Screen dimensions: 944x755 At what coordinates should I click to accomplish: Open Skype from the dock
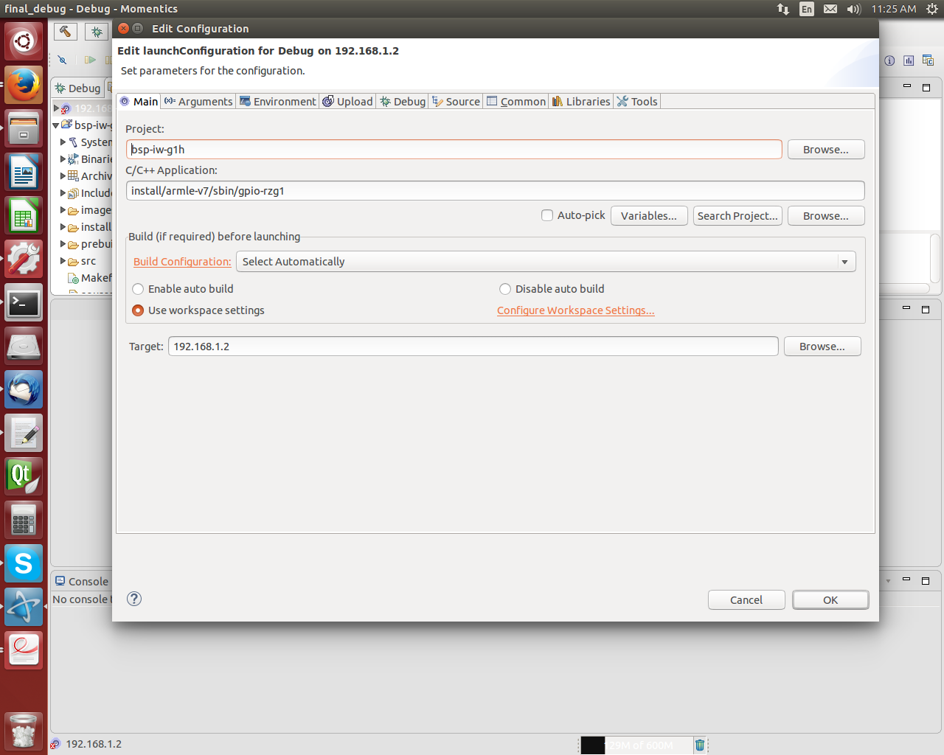pos(24,563)
